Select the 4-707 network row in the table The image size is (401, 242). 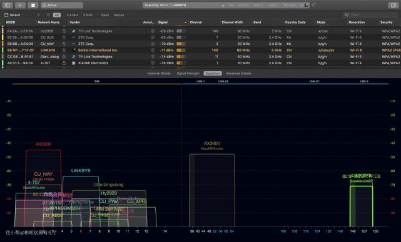tap(200, 63)
